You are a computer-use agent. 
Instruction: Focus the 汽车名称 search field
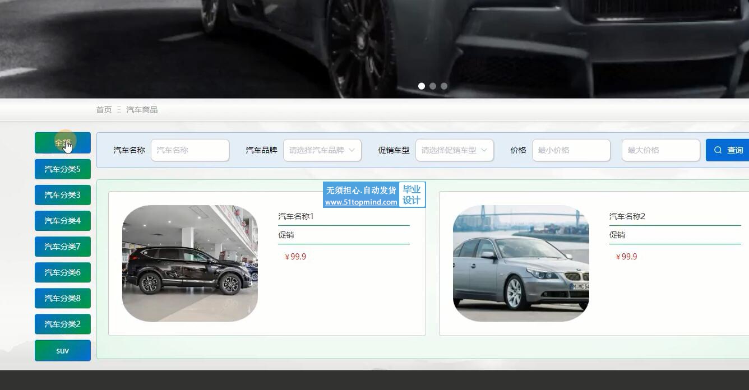(190, 150)
